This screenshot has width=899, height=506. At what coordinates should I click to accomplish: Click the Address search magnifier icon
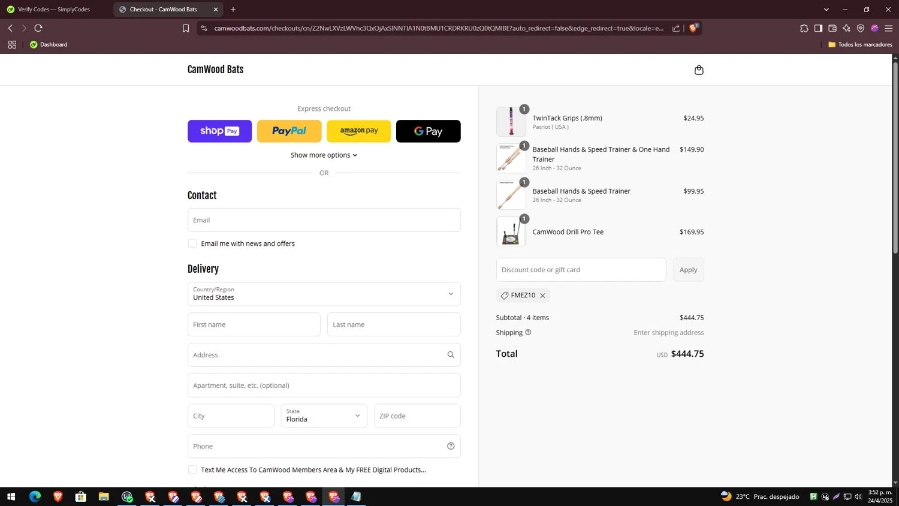click(451, 355)
